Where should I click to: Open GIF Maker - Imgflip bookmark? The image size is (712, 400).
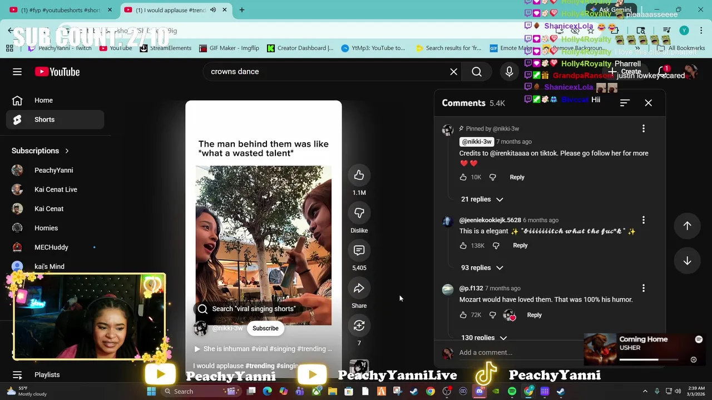pos(229,48)
